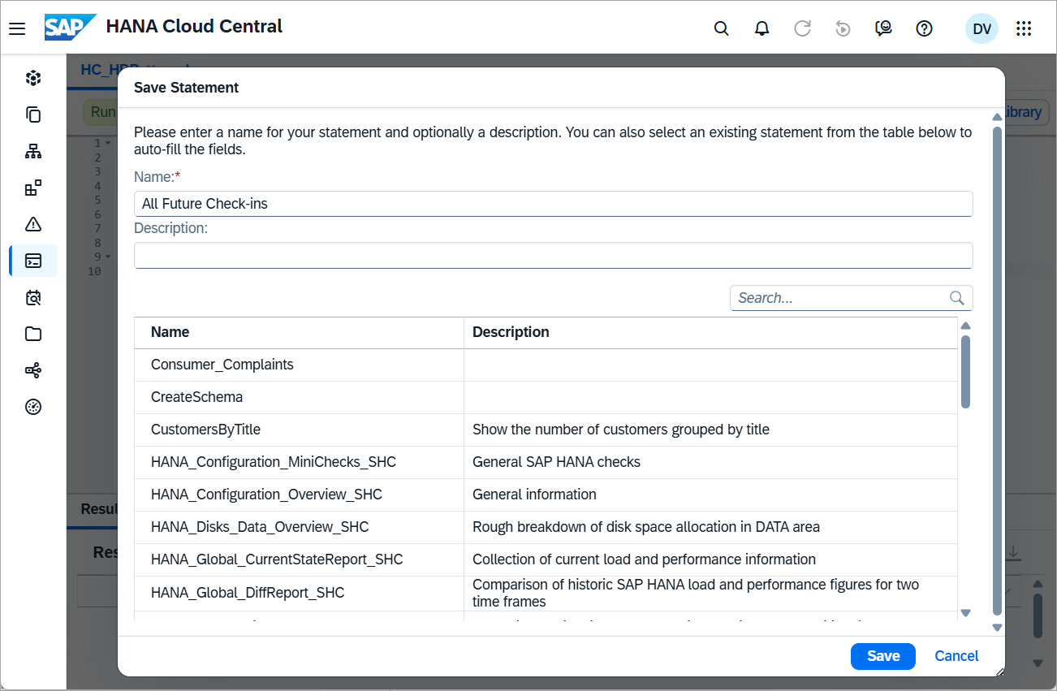Open the feedback chat icon
Viewport: 1057px width, 691px height.
pyautogui.click(x=883, y=29)
